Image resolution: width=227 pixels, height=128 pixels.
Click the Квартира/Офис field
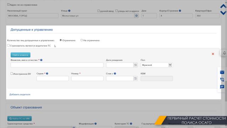click(x=207, y=16)
